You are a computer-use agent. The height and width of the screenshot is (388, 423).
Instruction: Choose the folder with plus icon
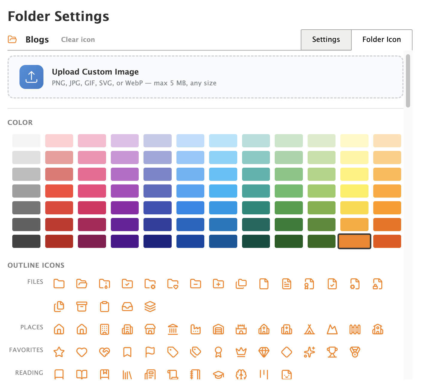[x=218, y=284]
